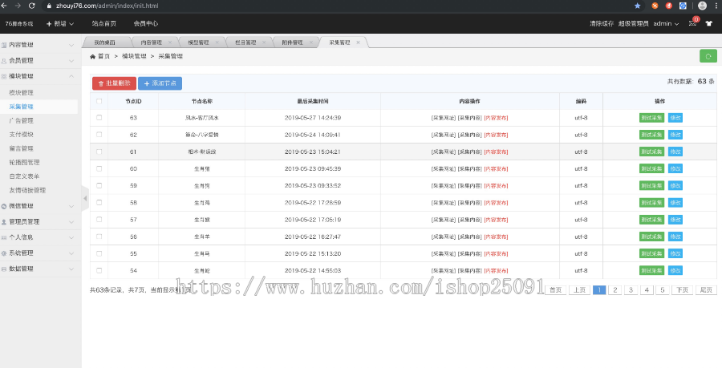The height and width of the screenshot is (368, 722).
Task: Switch to the 我的桌面 tab
Action: point(104,42)
